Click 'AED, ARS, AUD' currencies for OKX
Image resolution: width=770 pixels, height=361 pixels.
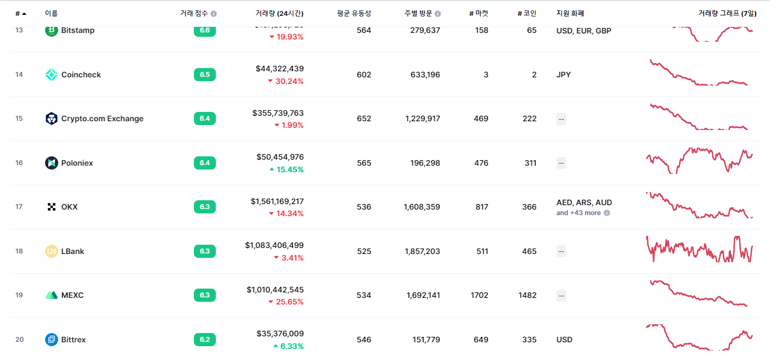tap(584, 202)
